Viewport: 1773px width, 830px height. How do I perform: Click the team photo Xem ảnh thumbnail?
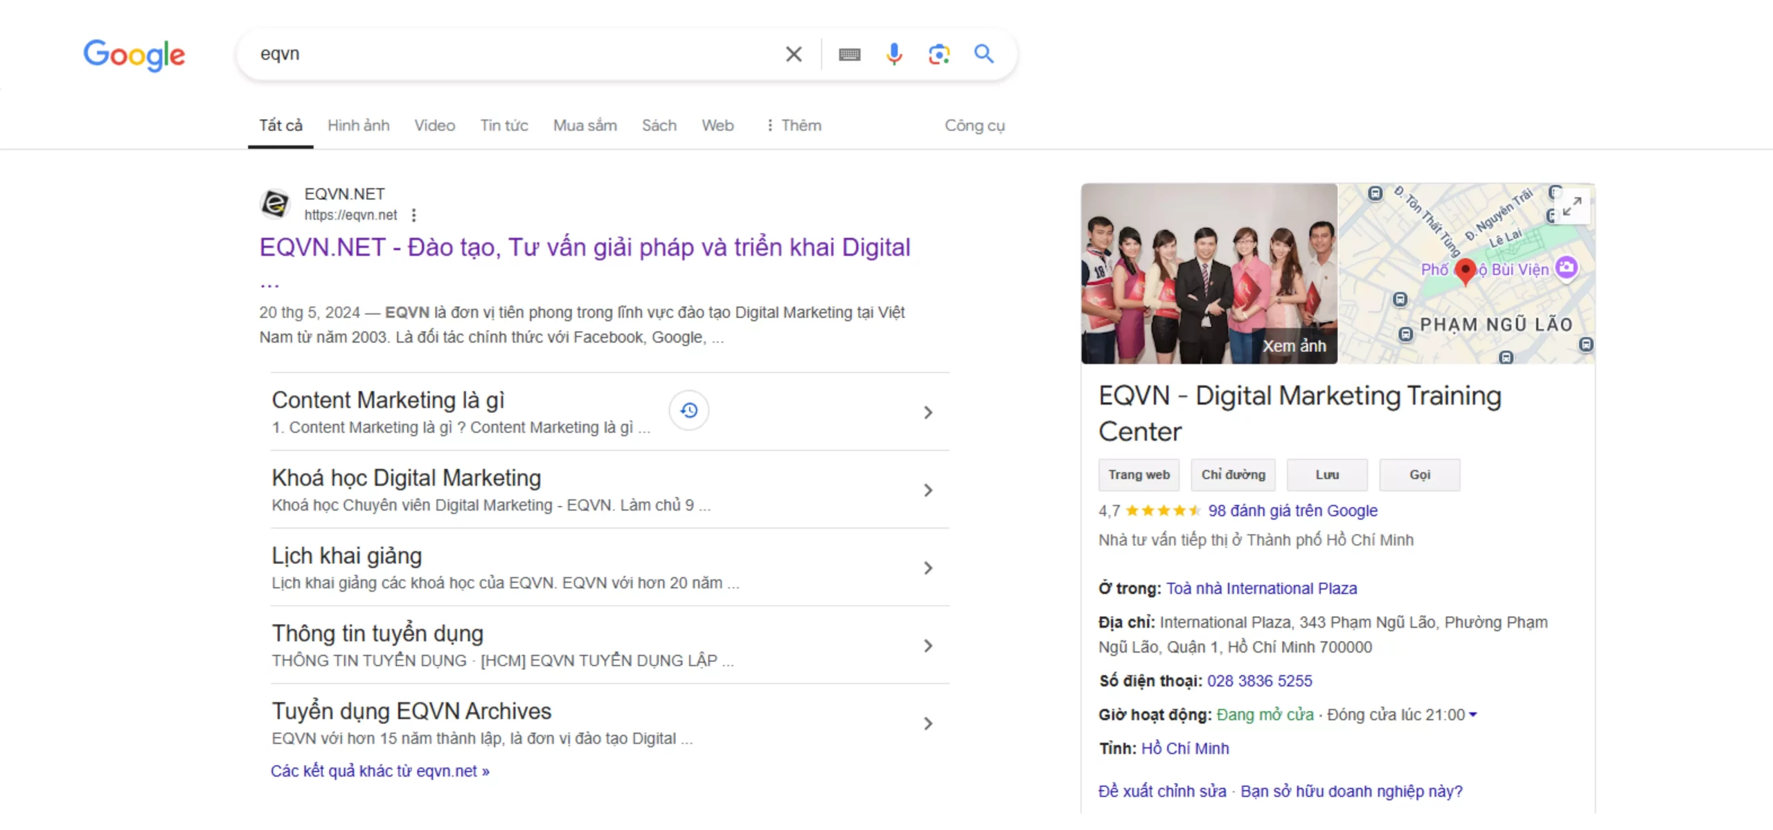pyautogui.click(x=1209, y=274)
